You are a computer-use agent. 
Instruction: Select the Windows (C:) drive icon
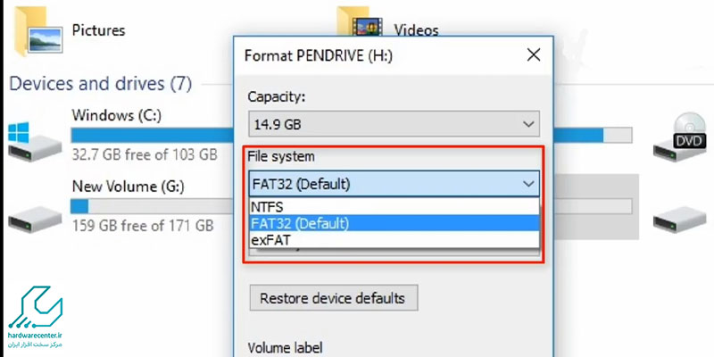(x=34, y=142)
